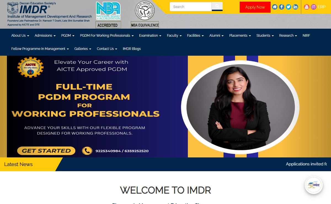Expand the Galleries menu
This screenshot has width=331, height=204.
pos(83,49)
